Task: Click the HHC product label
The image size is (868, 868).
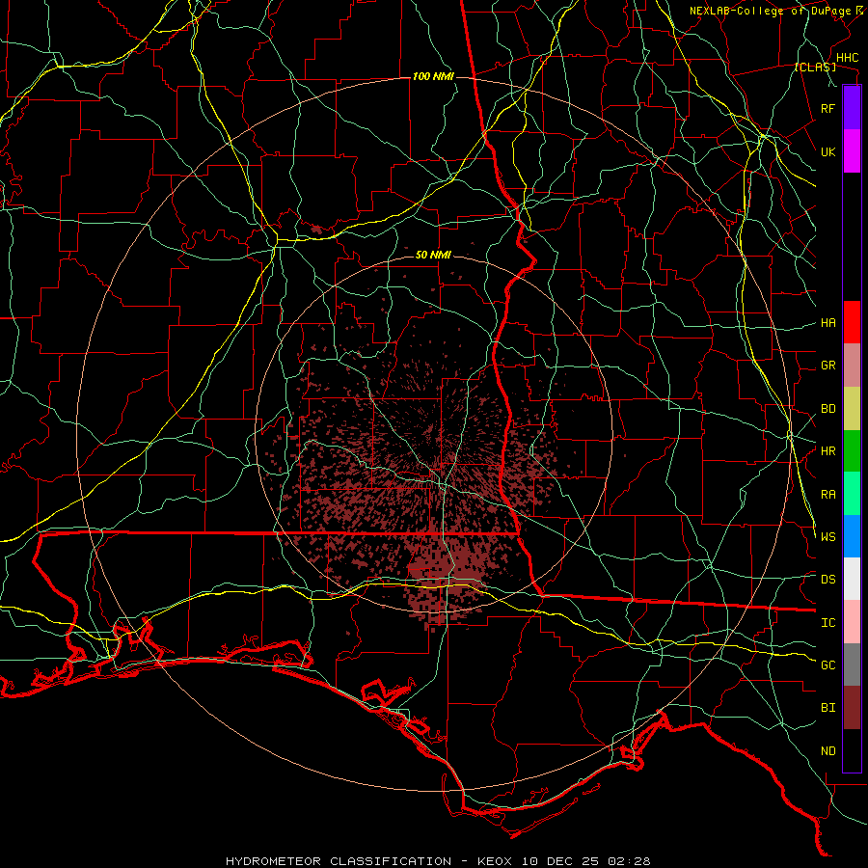Action: click(847, 58)
